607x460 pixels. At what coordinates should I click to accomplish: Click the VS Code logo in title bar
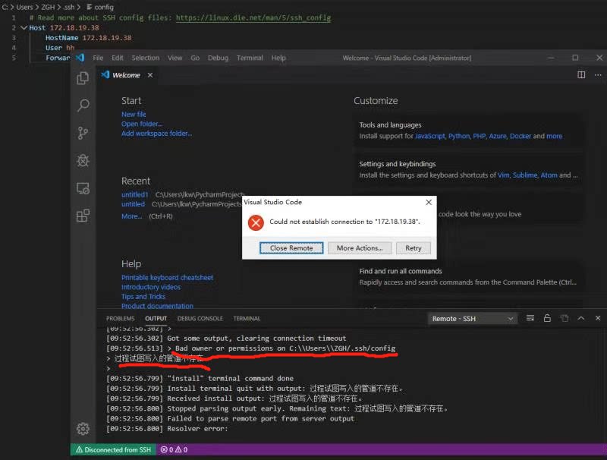coord(80,58)
